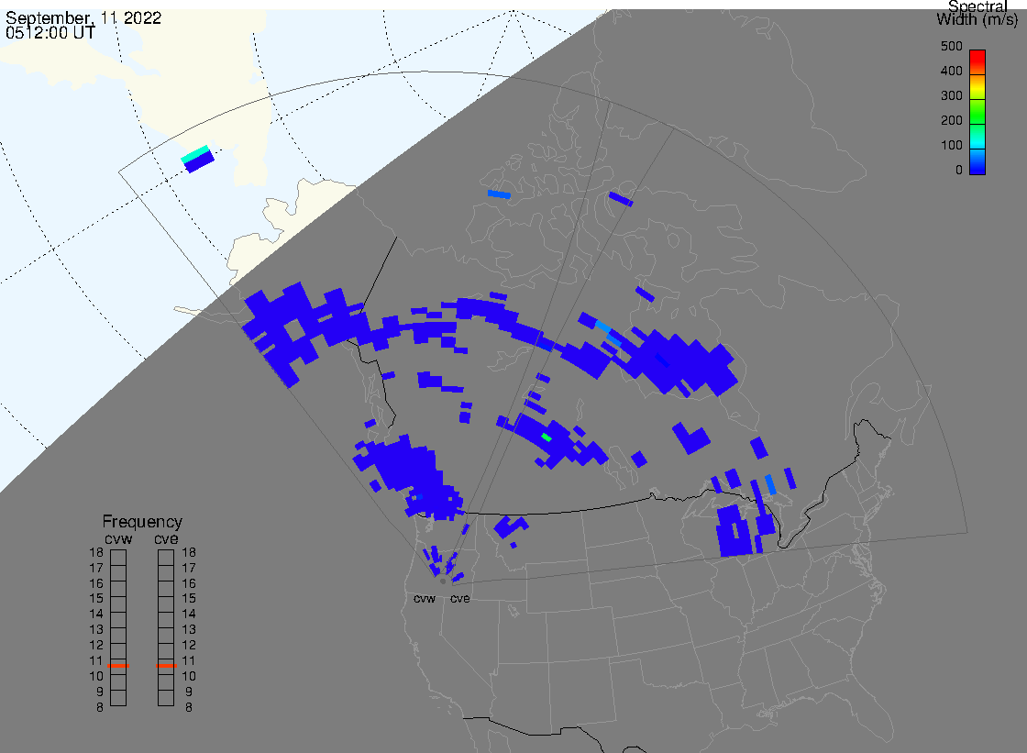Click the 'cvw' station label on the map
The width and height of the screenshot is (1027, 753).
425,599
